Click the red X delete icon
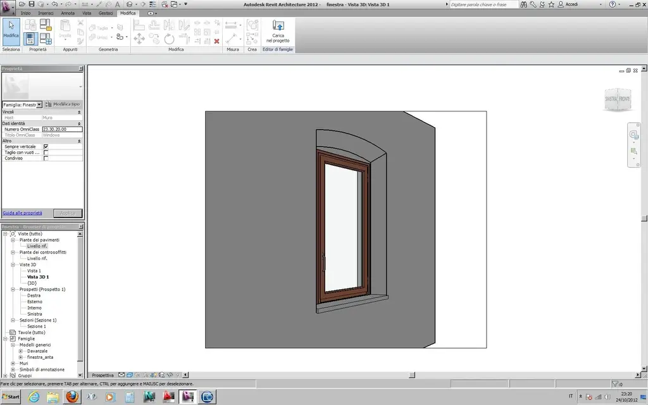 pyautogui.click(x=216, y=41)
